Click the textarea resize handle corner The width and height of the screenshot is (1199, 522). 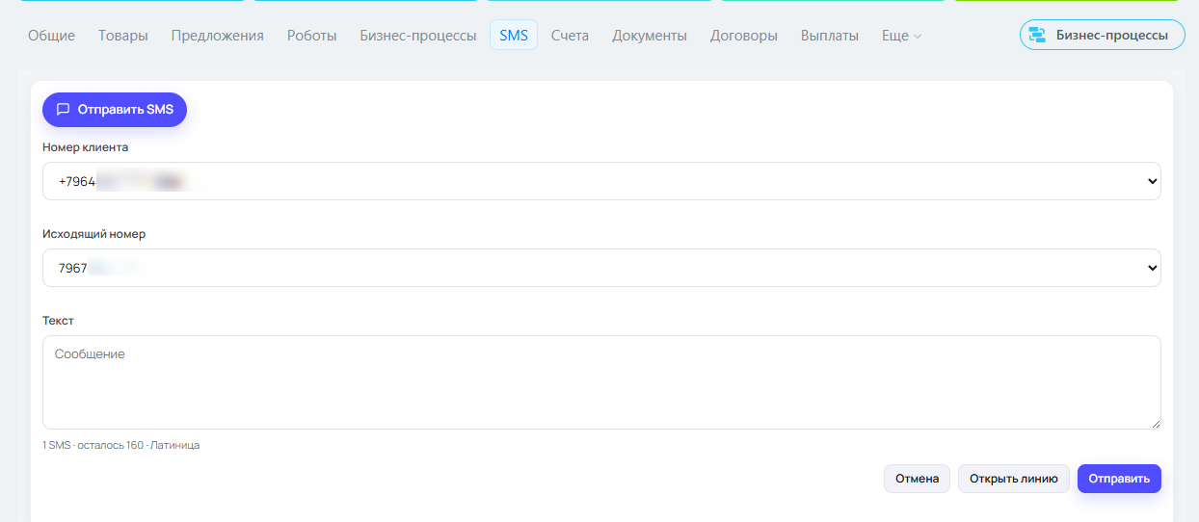pos(1155,423)
